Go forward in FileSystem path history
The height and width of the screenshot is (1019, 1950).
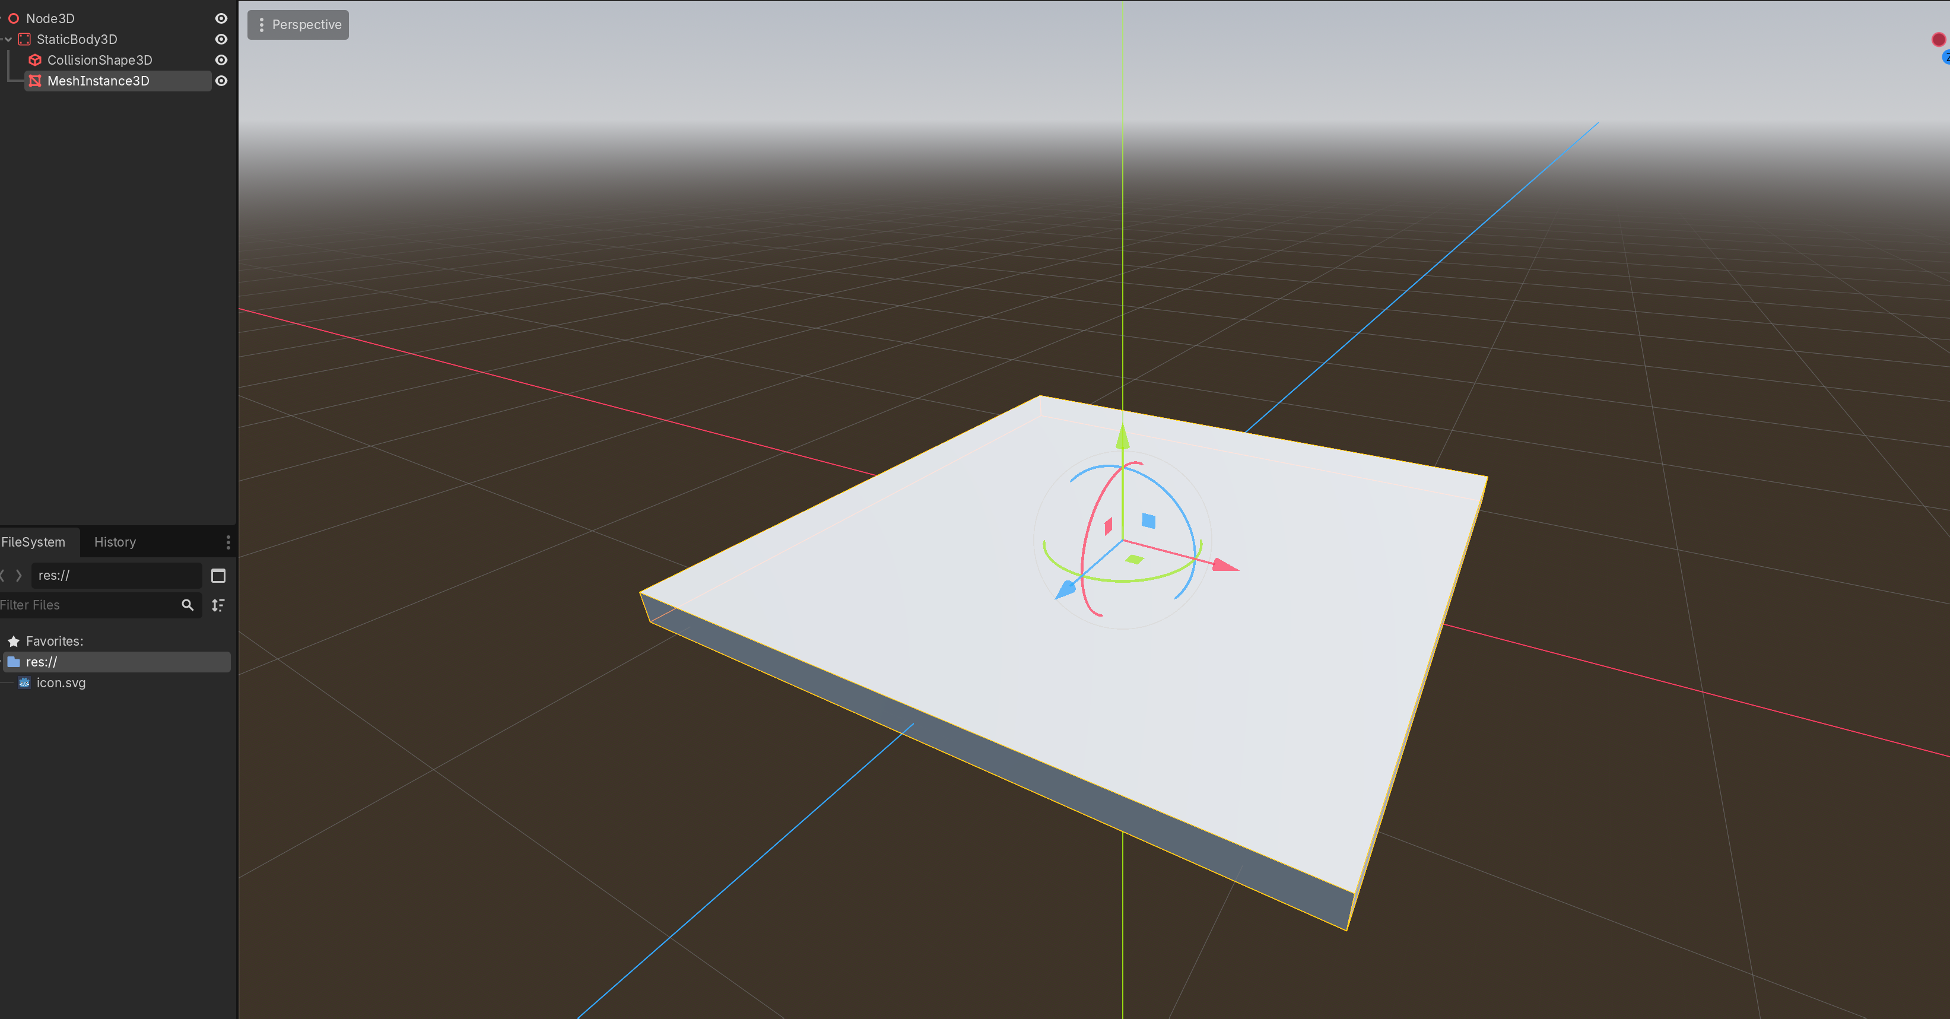pyautogui.click(x=19, y=575)
